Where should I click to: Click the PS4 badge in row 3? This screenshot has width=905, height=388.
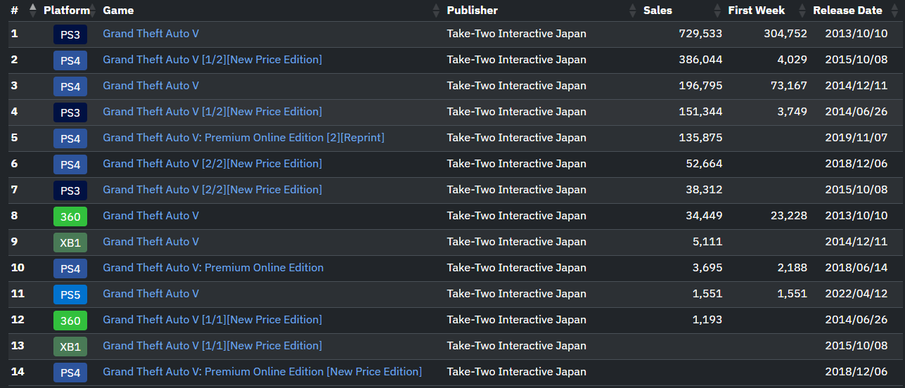[70, 86]
